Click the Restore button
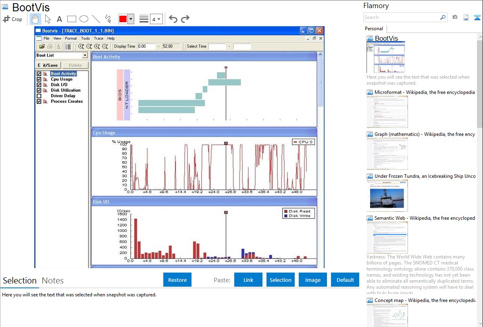 click(x=177, y=280)
